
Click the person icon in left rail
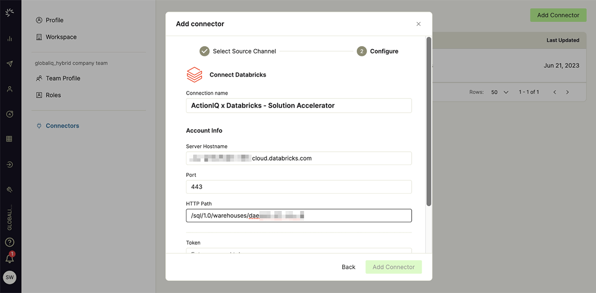[9, 89]
